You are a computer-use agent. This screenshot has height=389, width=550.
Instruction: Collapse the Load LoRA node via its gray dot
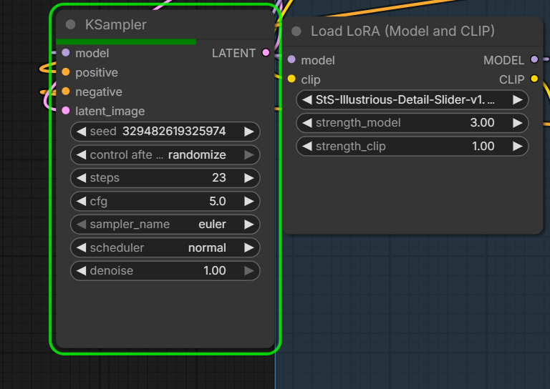coord(296,31)
